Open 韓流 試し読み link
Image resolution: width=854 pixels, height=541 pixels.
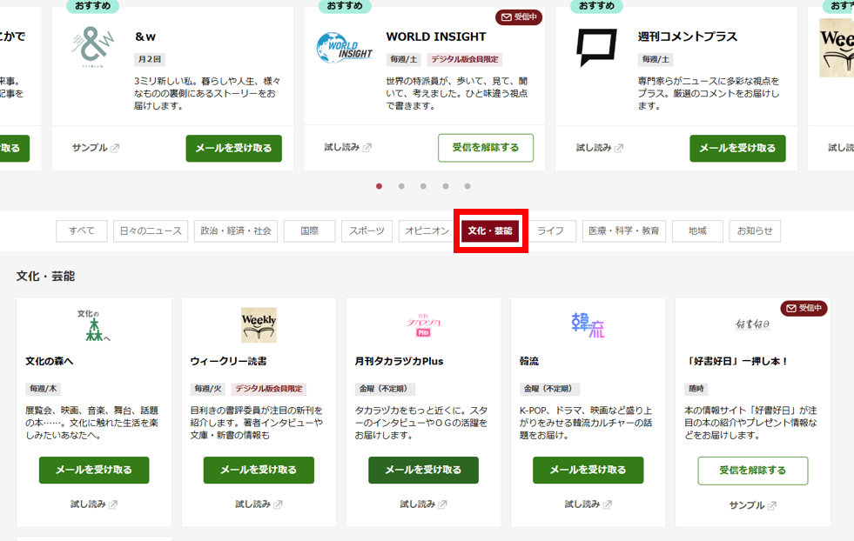coord(582,504)
